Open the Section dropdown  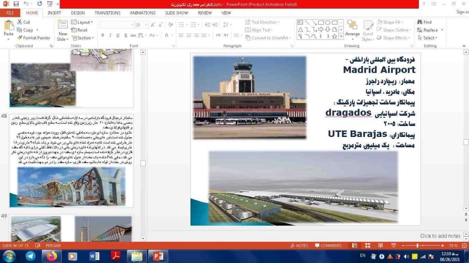(x=83, y=38)
